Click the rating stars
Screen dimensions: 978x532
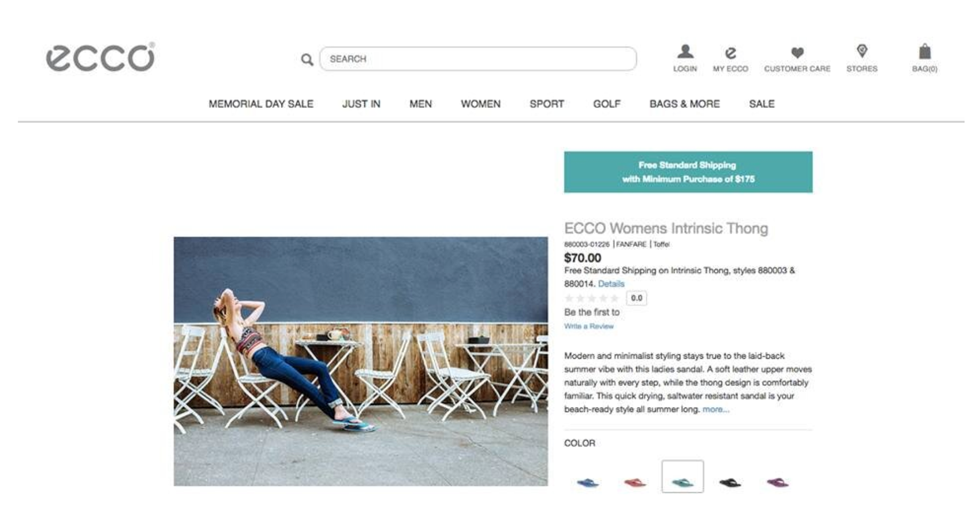pyautogui.click(x=592, y=298)
